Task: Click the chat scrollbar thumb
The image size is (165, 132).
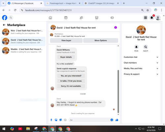Action: click(x=118, y=91)
